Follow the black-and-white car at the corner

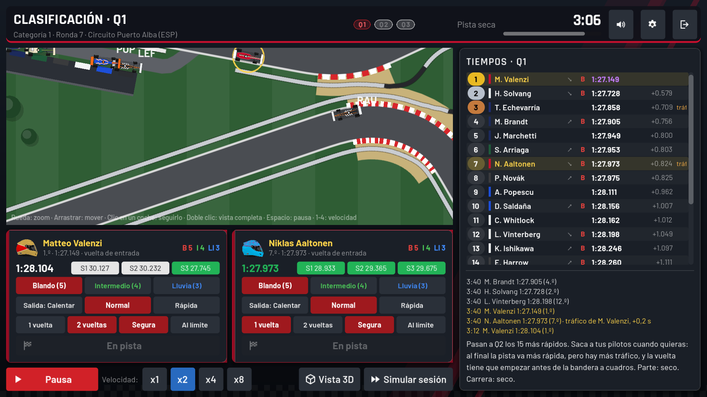(346, 112)
